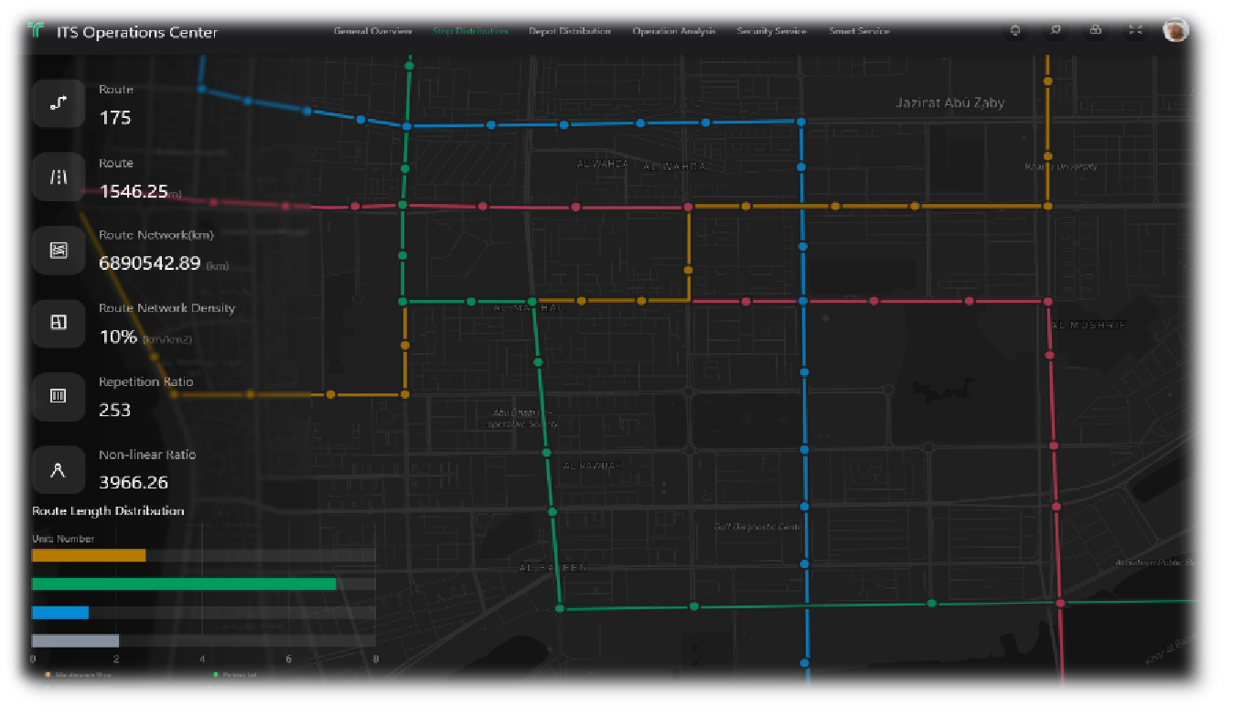The width and height of the screenshot is (1233, 718).
Task: Click the lock icon in header
Action: [1095, 30]
